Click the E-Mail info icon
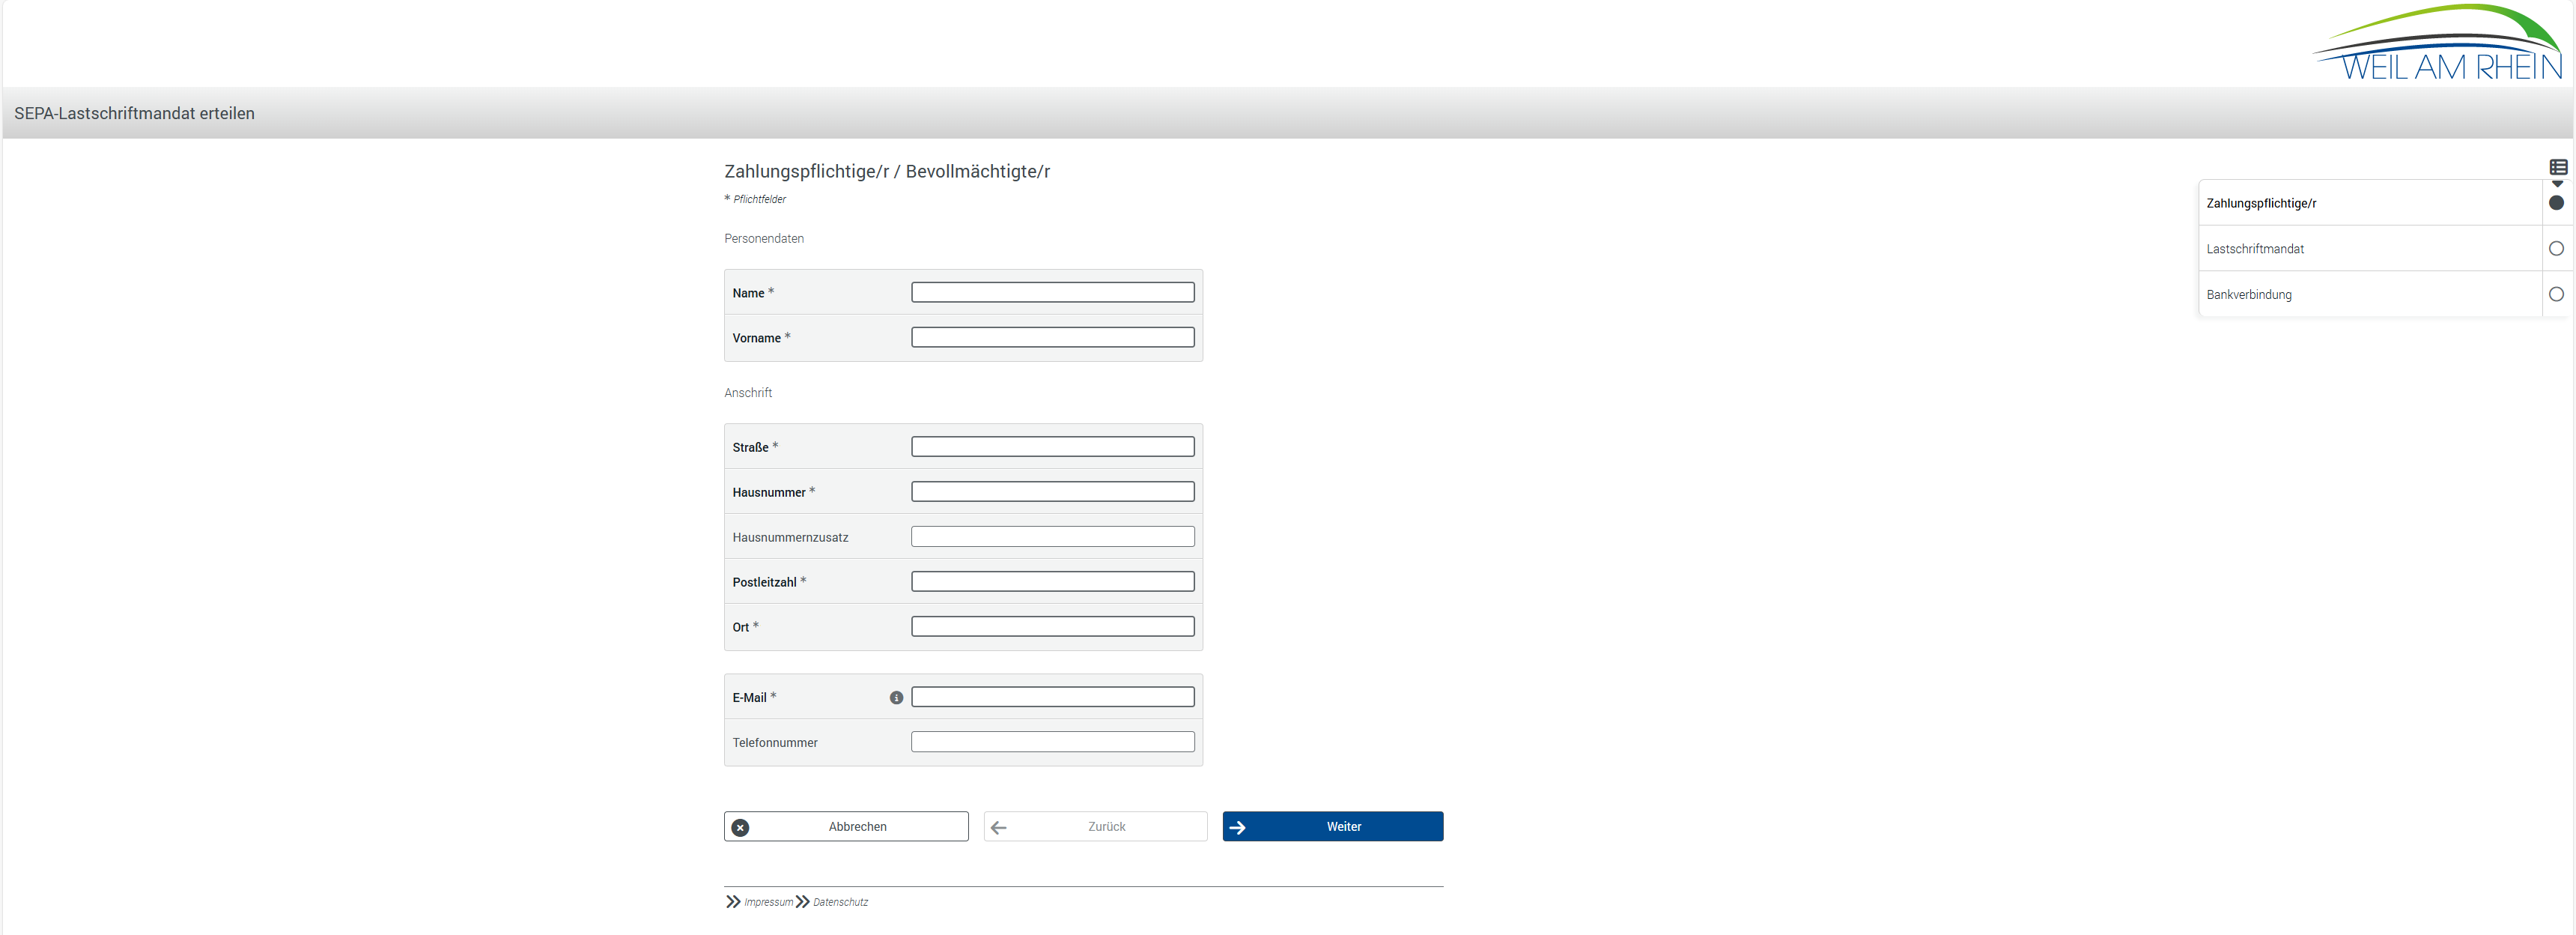 pyautogui.click(x=896, y=698)
